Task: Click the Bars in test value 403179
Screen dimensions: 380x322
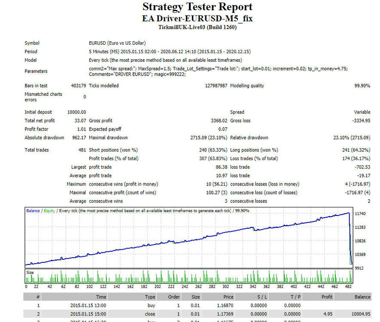Action: pyautogui.click(x=78, y=86)
